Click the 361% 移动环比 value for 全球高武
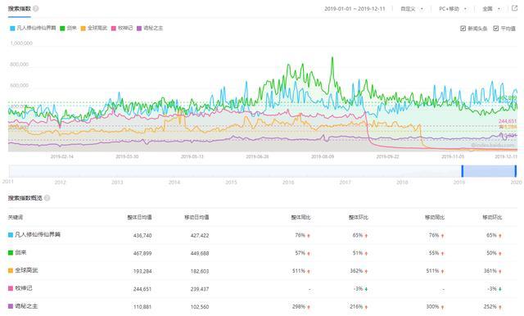The image size is (524, 316). (490, 271)
